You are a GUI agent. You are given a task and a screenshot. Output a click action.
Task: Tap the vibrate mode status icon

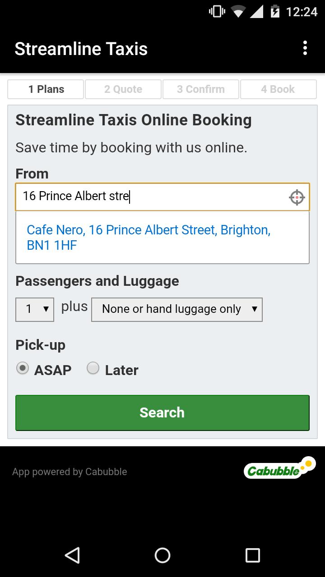tap(217, 11)
